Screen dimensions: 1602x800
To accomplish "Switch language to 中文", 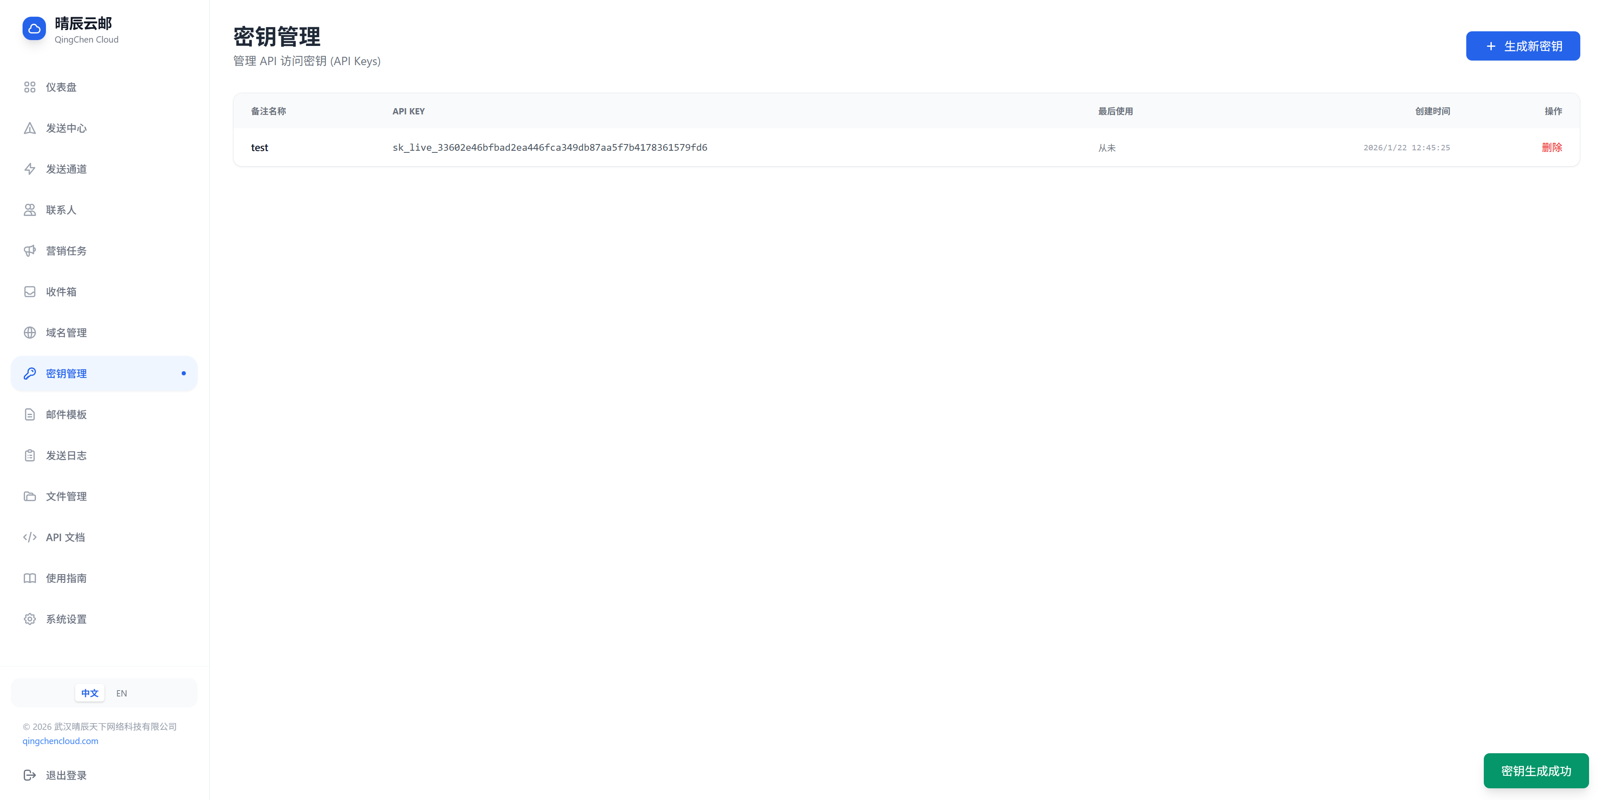I will tap(89, 693).
